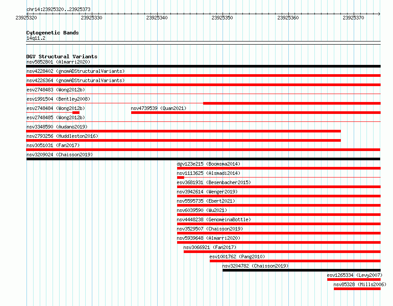Click the Cytogenetic Bands track title
This screenshot has height=306, width=393.
tap(53, 33)
